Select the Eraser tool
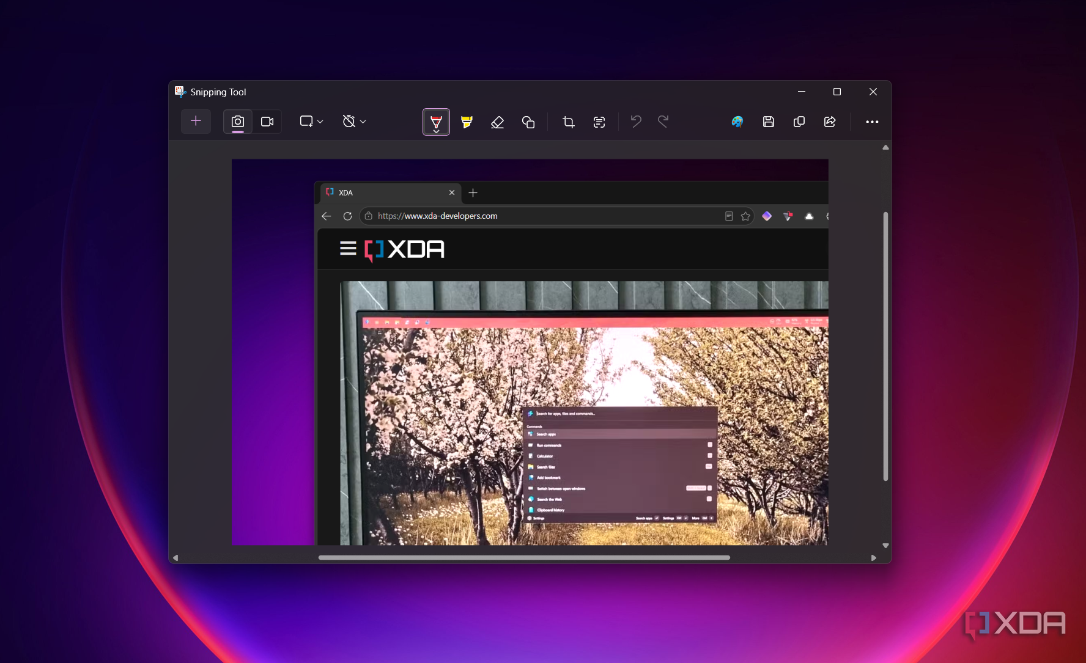 [498, 122]
